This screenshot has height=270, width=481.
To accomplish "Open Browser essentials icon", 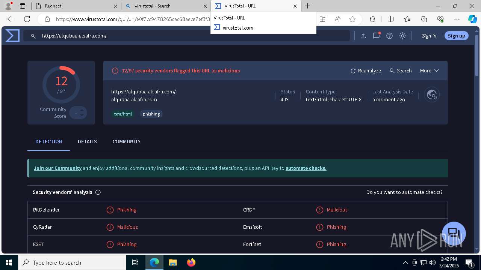I will [x=440, y=19].
